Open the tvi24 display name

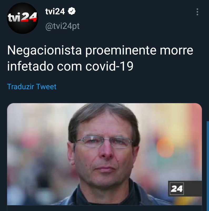pos(55,11)
